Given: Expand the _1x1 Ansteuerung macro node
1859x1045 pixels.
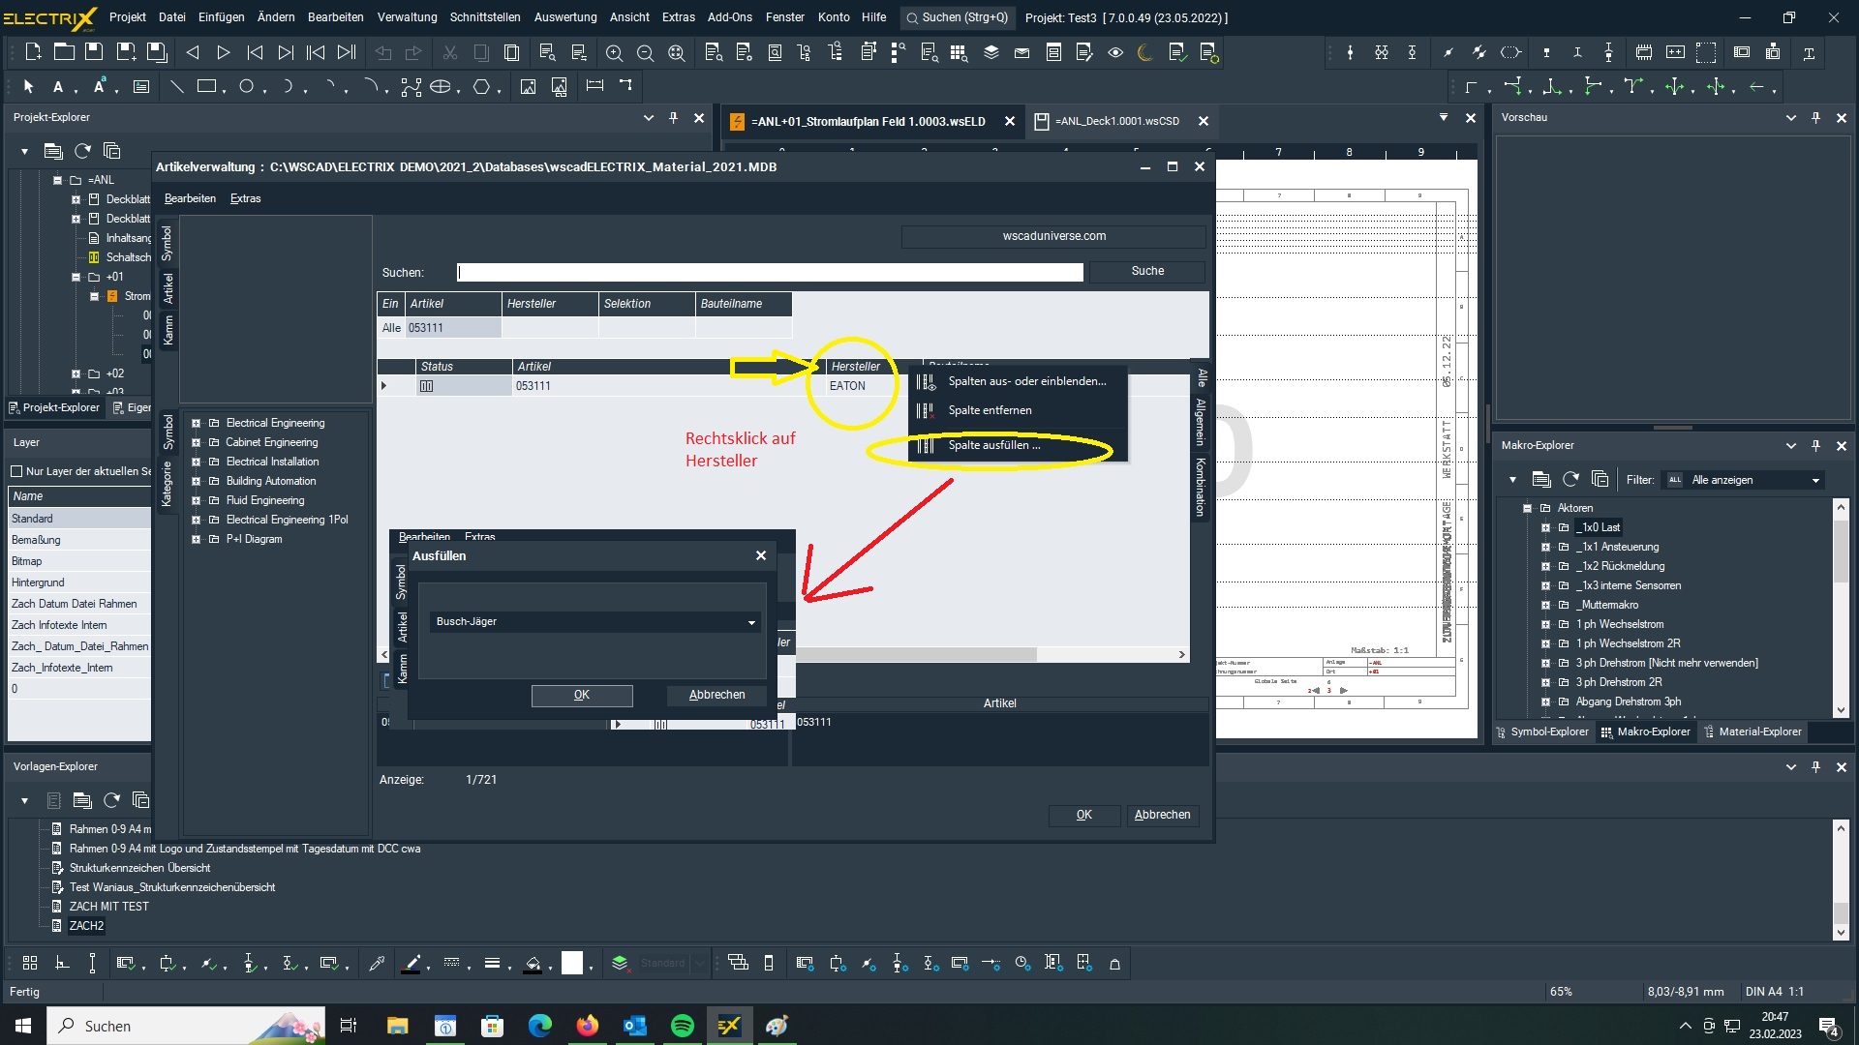Looking at the screenshot, I should (x=1545, y=547).
